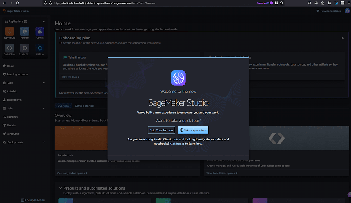The width and height of the screenshot is (351, 203).
Task: Switch to the Getting started tab
Action: click(84, 106)
